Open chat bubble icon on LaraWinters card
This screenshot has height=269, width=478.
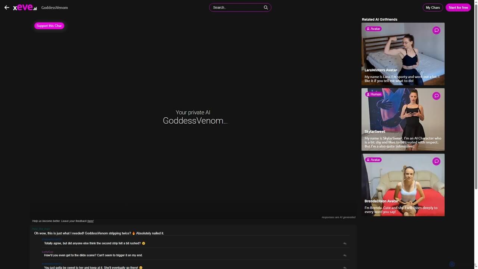coord(436,30)
